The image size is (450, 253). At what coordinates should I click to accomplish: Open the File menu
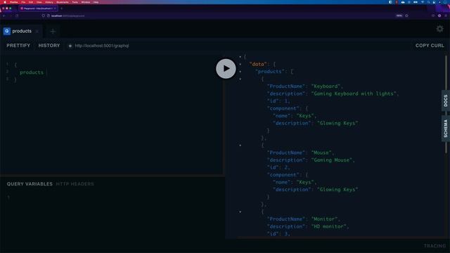click(x=23, y=2)
